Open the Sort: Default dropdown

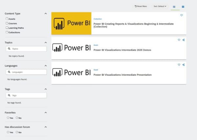160,6
